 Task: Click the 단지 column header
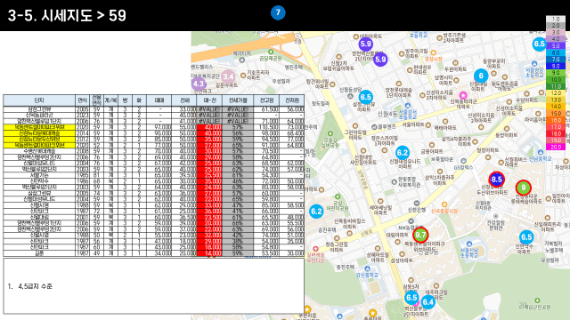pyautogui.click(x=39, y=100)
